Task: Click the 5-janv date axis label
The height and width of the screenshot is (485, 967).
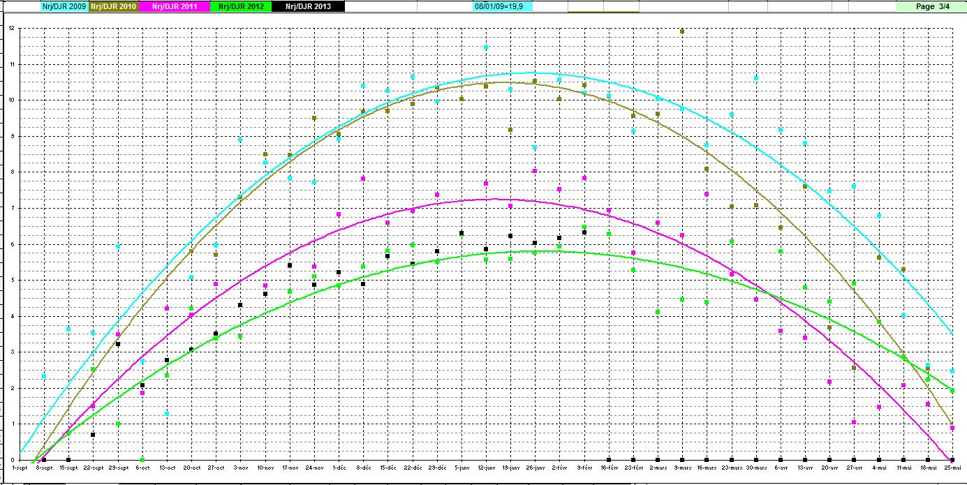Action: click(x=462, y=467)
